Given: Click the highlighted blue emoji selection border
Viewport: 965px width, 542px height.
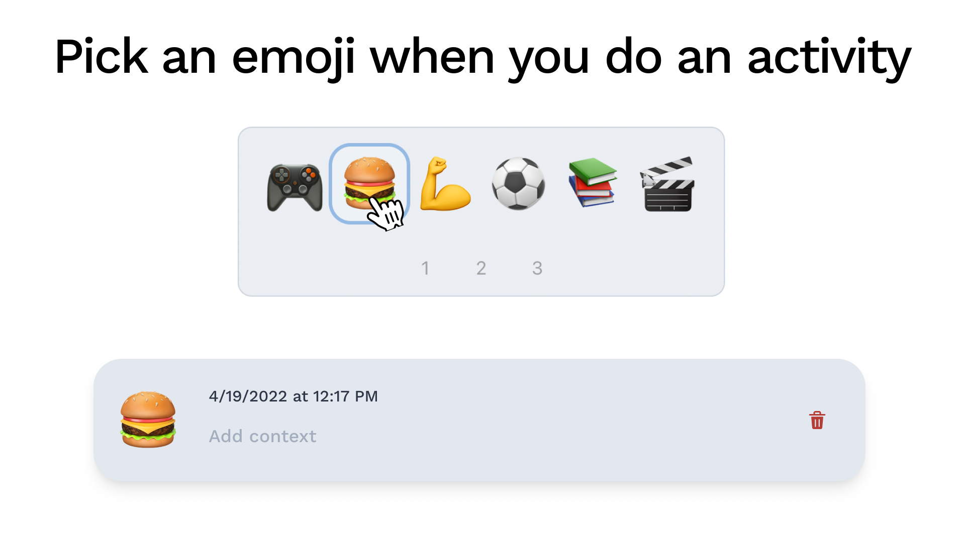Looking at the screenshot, I should click(x=370, y=151).
